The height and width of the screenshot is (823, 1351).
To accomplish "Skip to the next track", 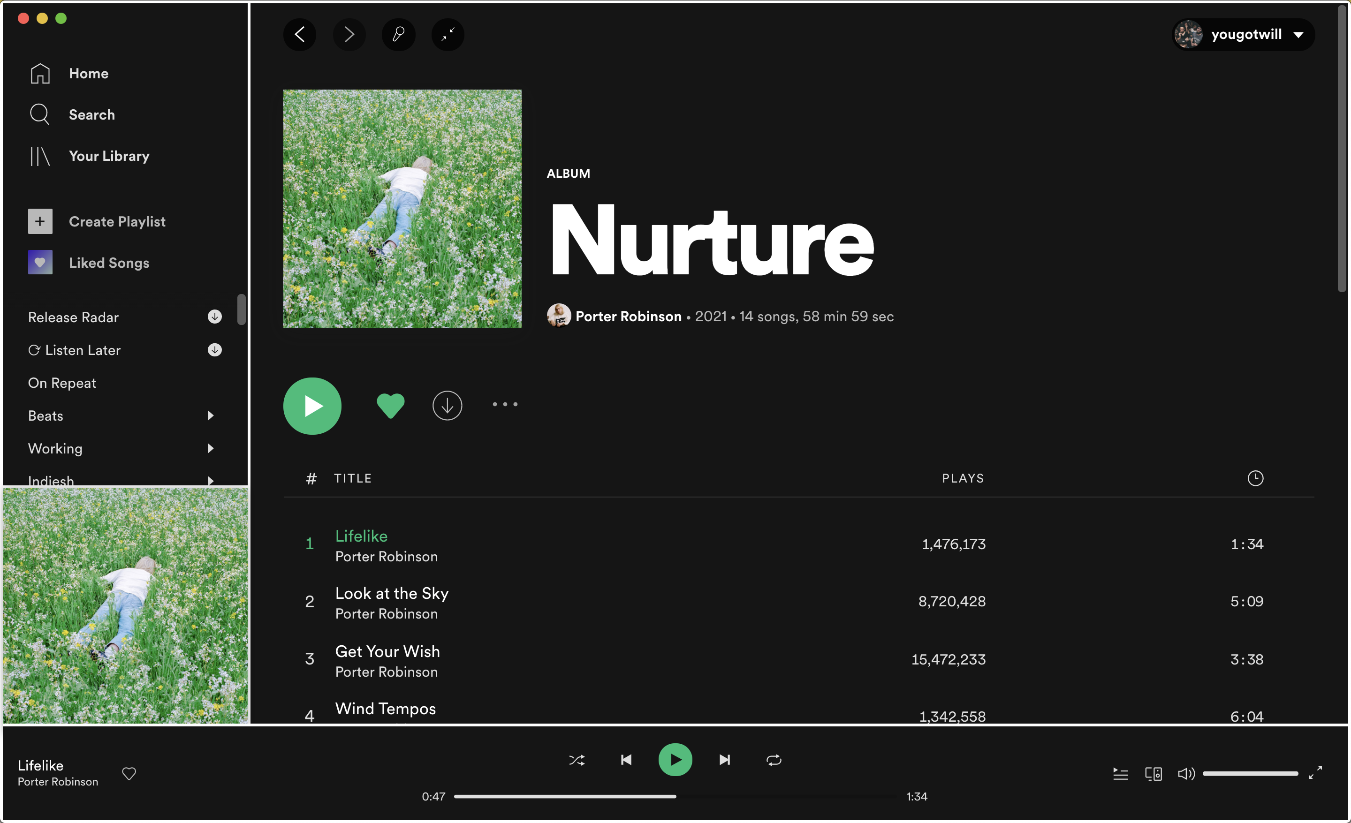I will [724, 759].
